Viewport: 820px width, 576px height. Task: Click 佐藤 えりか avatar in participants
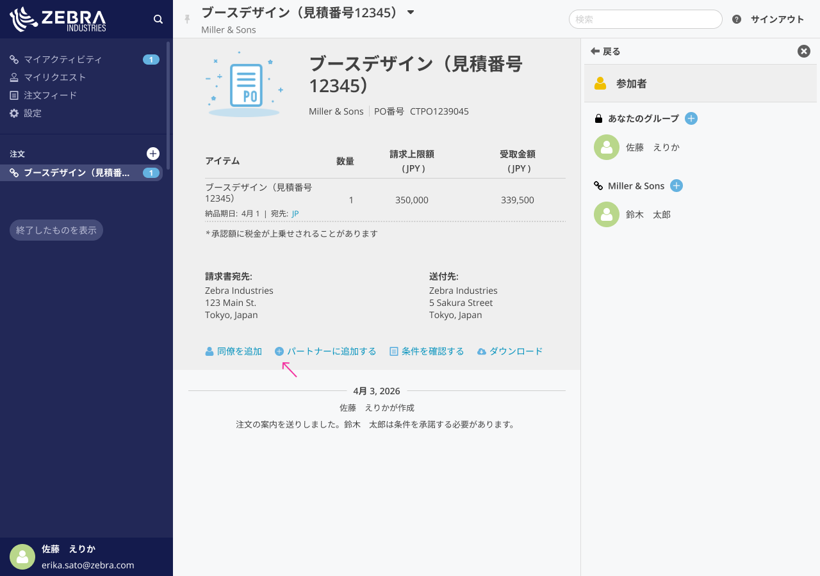click(x=607, y=147)
